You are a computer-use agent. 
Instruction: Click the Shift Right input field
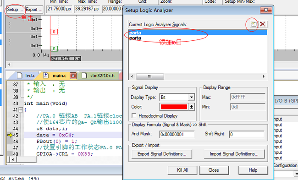pos(247,135)
